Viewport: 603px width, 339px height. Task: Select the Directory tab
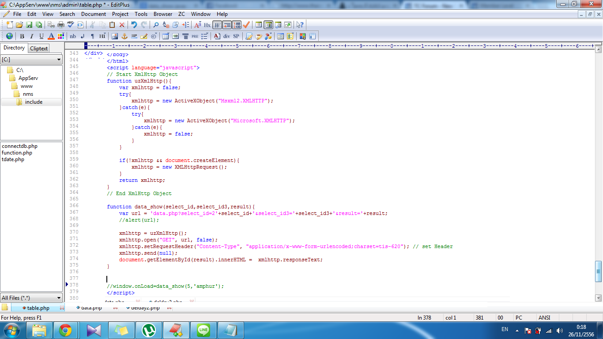tap(14, 48)
